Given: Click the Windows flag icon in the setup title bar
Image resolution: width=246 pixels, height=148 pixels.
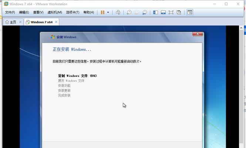Looking at the screenshot, I should click(53, 37).
